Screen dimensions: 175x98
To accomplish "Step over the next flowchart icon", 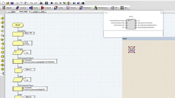I will click(69, 3).
